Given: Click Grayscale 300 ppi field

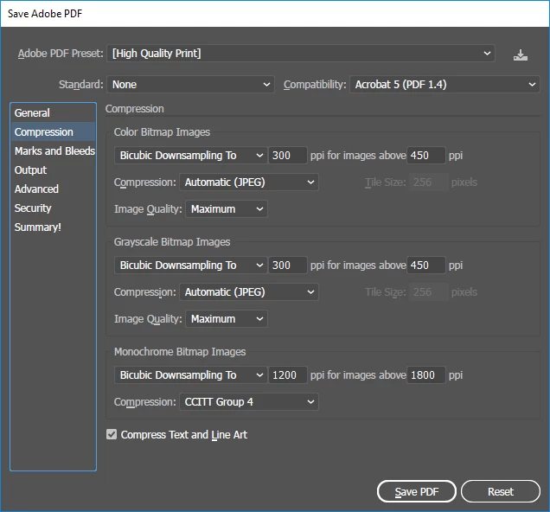Looking at the screenshot, I should pyautogui.click(x=288, y=266).
